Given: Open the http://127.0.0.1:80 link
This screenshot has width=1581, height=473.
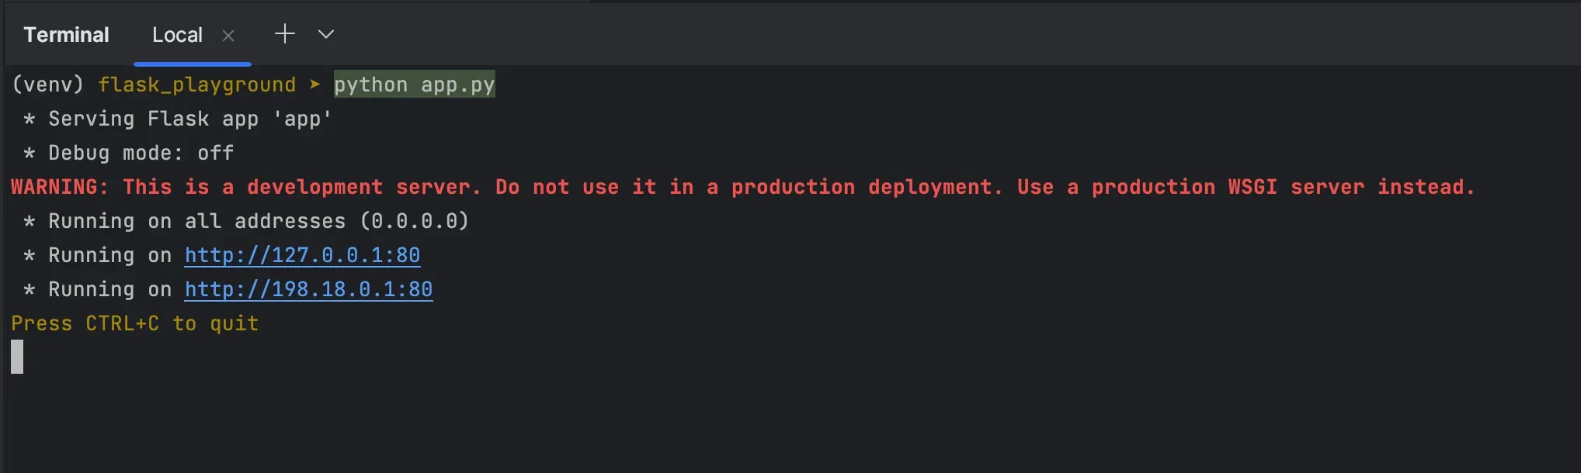Looking at the screenshot, I should 302,255.
